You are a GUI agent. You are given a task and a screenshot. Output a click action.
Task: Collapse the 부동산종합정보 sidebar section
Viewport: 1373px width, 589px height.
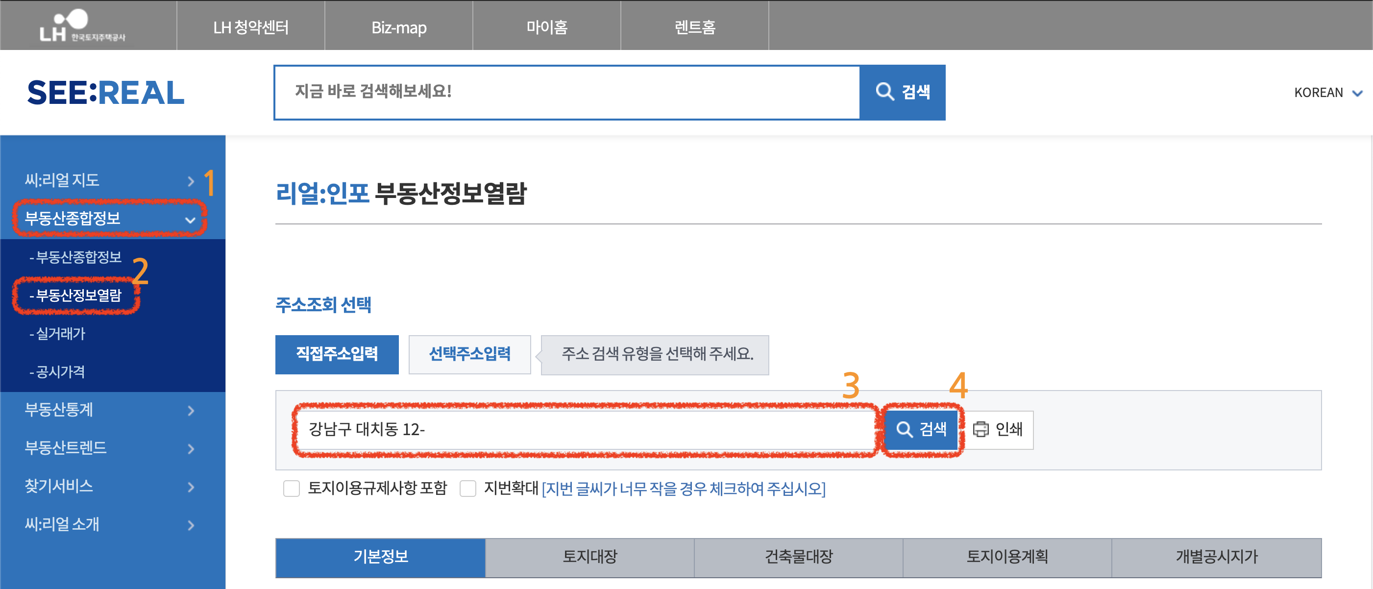point(190,219)
